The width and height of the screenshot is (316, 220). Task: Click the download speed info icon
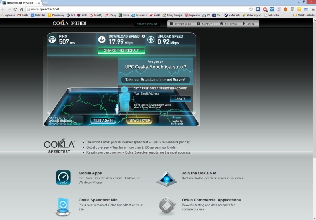tap(143, 36)
